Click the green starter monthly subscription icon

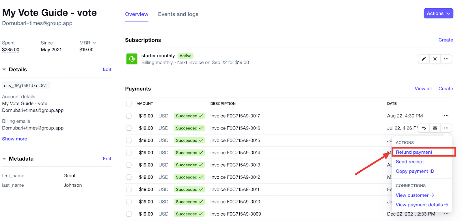pyautogui.click(x=132, y=59)
